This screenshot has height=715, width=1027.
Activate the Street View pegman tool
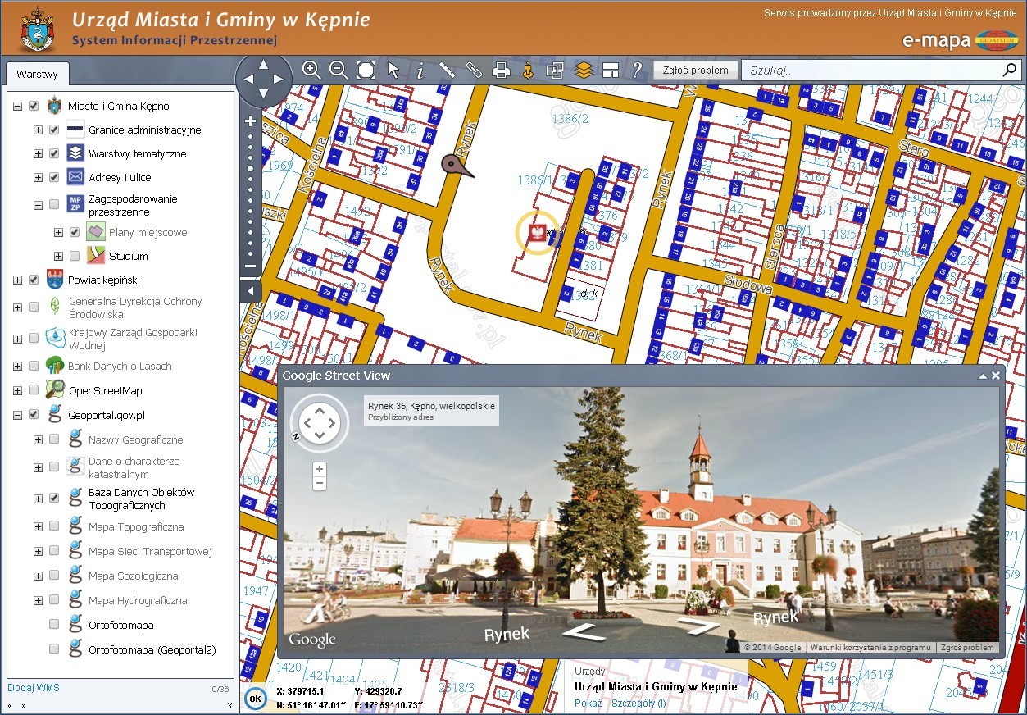pyautogui.click(x=528, y=70)
